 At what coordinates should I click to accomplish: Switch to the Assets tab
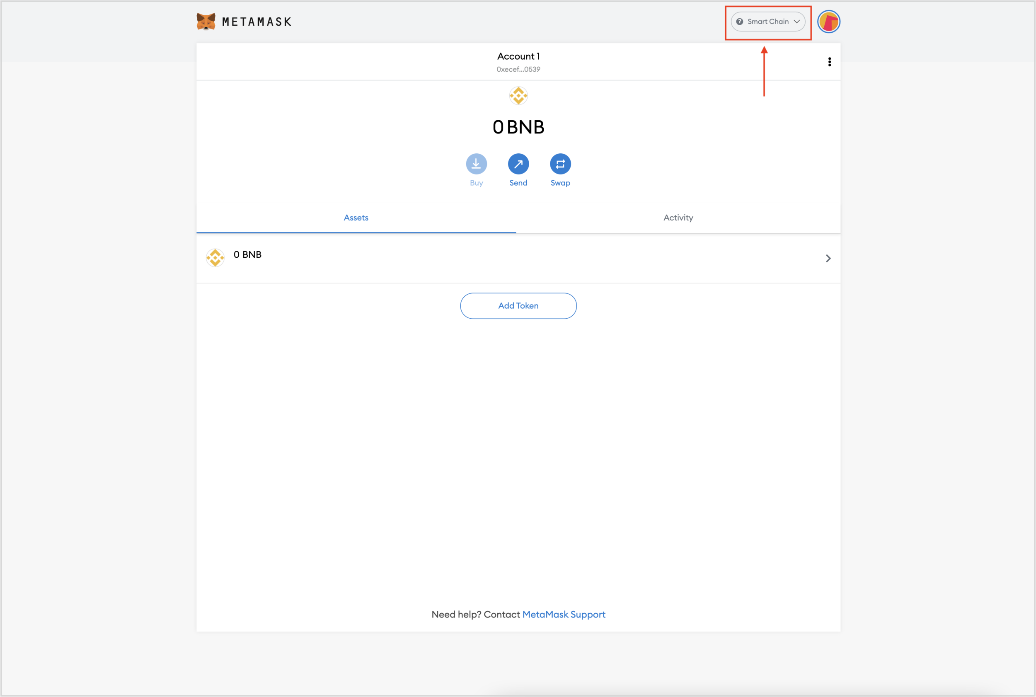coord(356,218)
